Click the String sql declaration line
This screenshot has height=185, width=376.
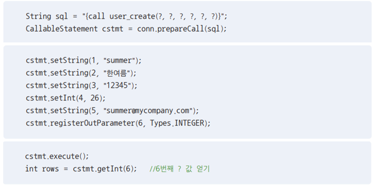[x=126, y=16]
